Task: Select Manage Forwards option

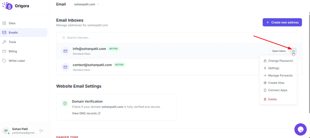Action: click(280, 75)
